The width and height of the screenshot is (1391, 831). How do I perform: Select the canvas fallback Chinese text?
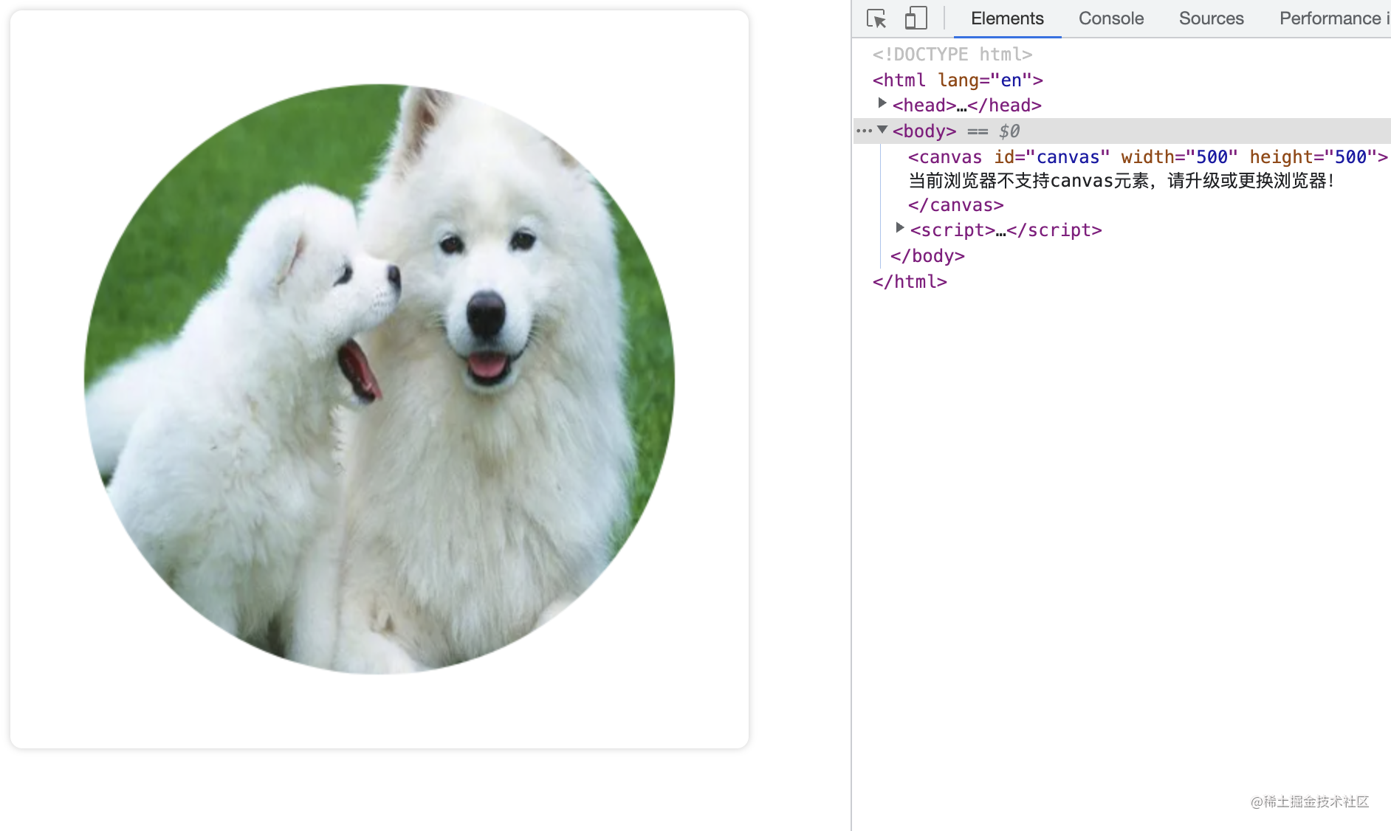[x=1121, y=181]
